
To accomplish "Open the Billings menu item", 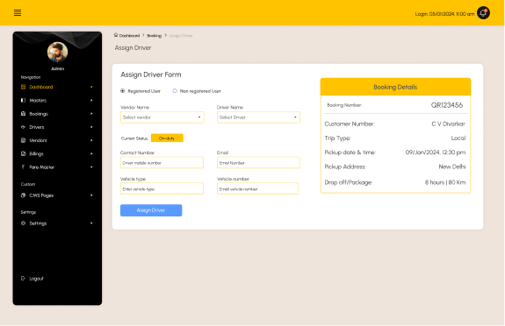I will (x=57, y=153).
